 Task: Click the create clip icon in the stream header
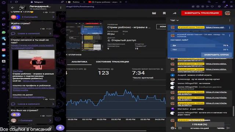point(154,13)
